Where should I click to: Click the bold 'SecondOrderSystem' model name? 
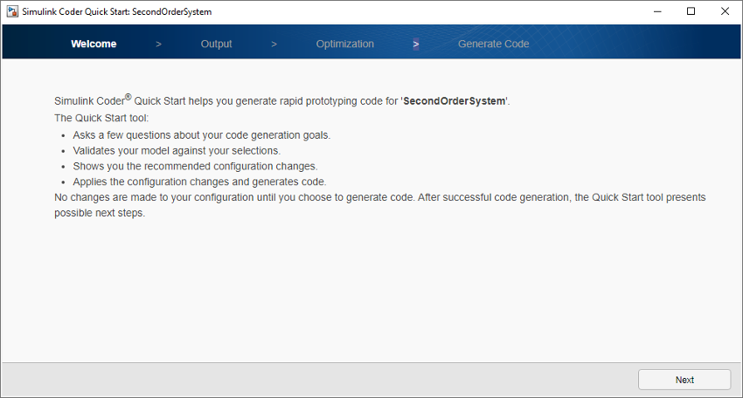(454, 101)
